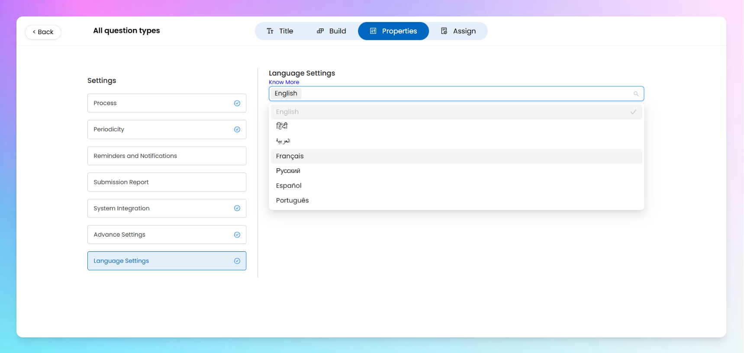Click the Title tab text icon
The image size is (744, 353).
pyautogui.click(x=270, y=31)
